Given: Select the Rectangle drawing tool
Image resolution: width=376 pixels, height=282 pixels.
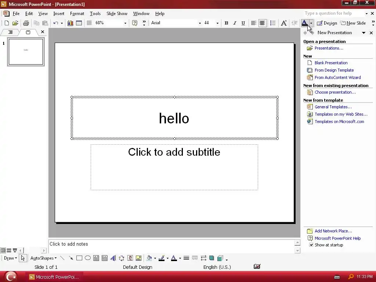Looking at the screenshot, I should tap(79, 258).
